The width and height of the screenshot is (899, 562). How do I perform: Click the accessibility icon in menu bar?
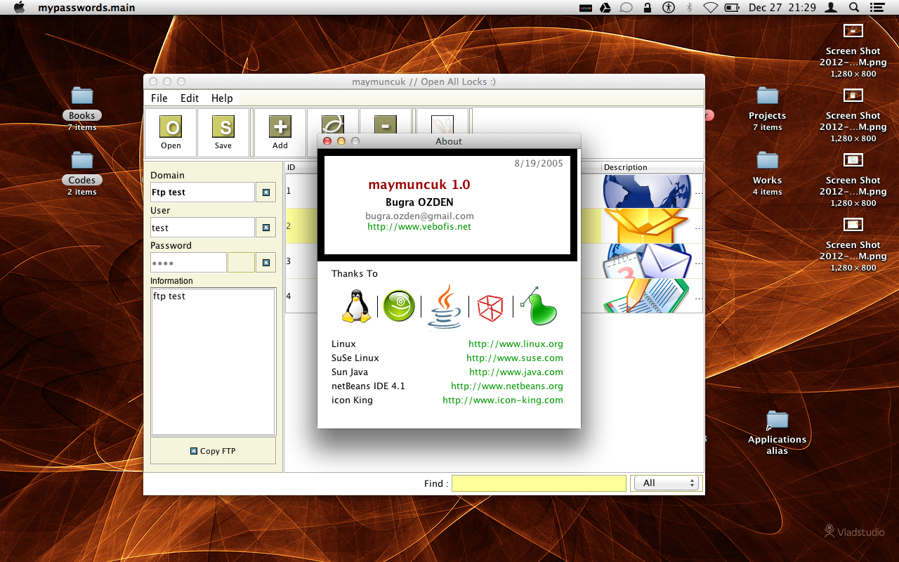669,8
